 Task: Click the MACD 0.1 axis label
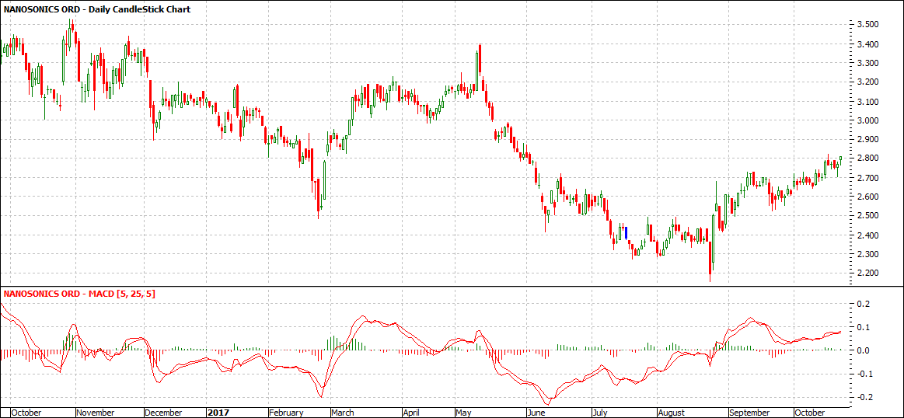[863, 327]
